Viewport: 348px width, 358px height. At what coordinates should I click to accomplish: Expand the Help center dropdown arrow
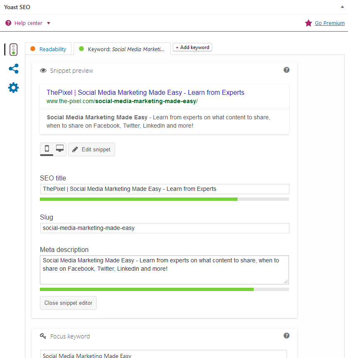coord(49,23)
